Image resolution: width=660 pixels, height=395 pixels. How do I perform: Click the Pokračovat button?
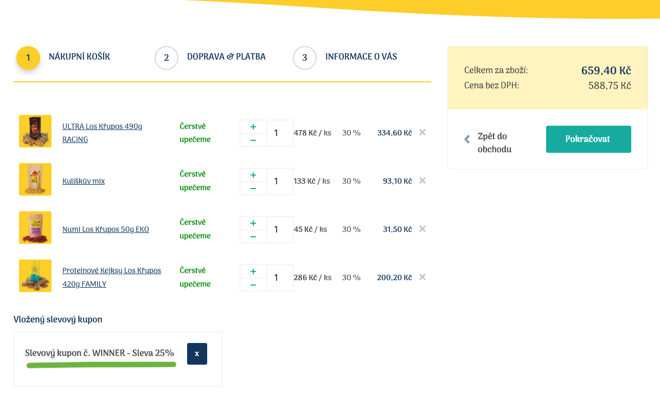tap(588, 139)
